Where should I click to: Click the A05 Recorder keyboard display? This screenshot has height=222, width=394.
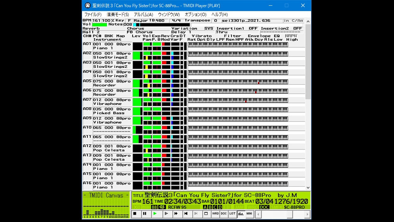pos(238,82)
